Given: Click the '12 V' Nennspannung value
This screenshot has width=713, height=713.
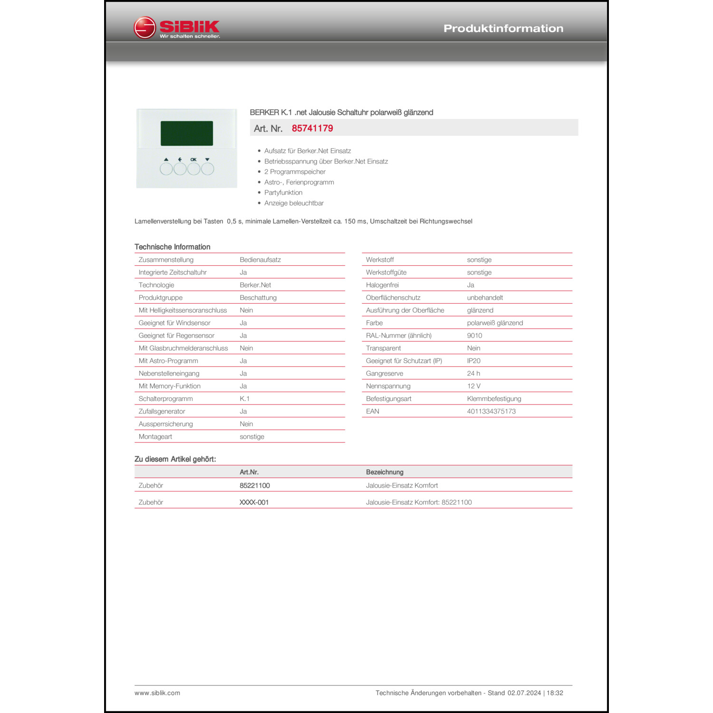Looking at the screenshot, I should coord(473,386).
